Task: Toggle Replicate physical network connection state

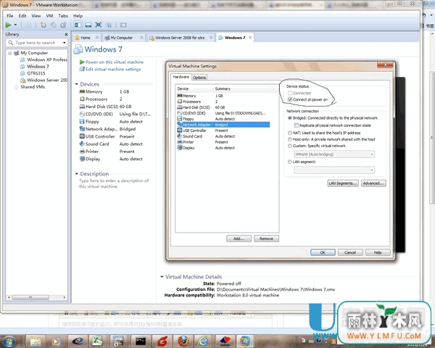Action: [x=297, y=125]
